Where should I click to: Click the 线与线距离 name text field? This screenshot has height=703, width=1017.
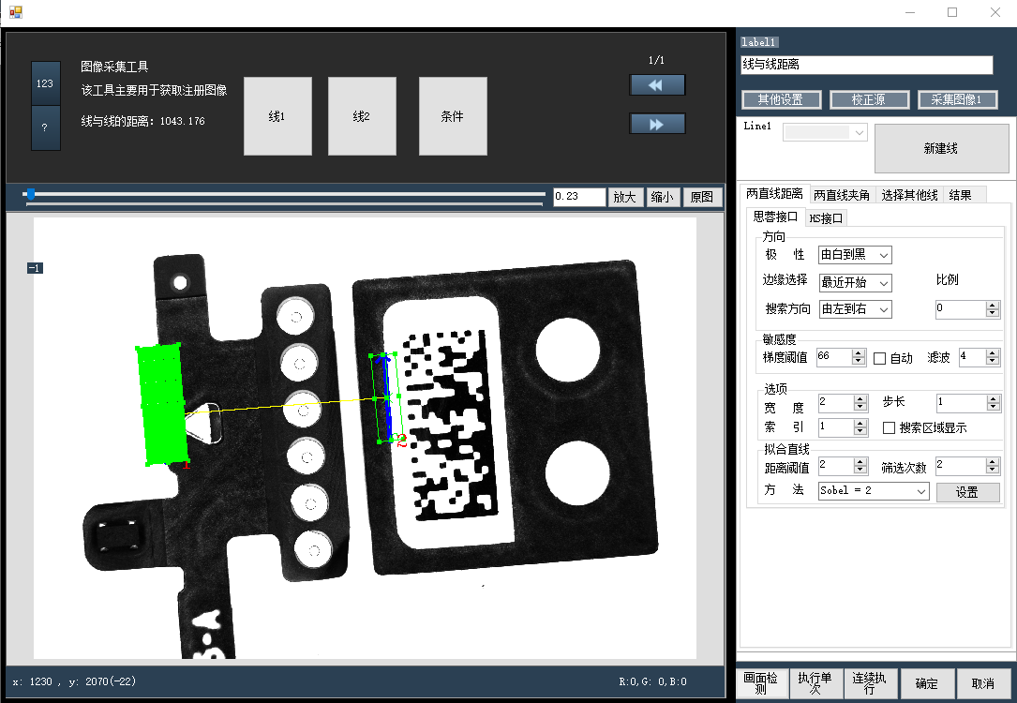tap(866, 66)
